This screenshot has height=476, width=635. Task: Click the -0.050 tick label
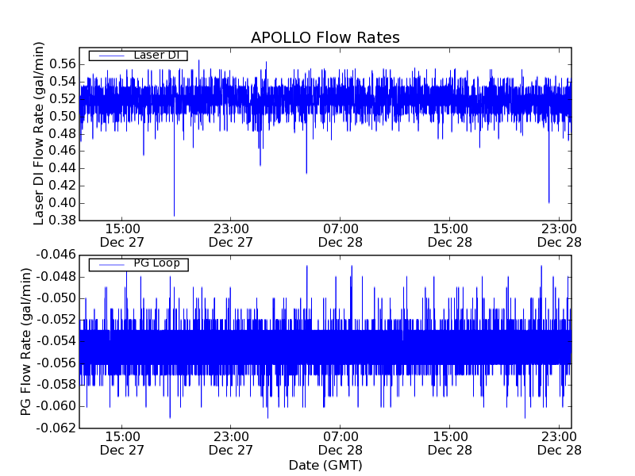click(x=56, y=298)
